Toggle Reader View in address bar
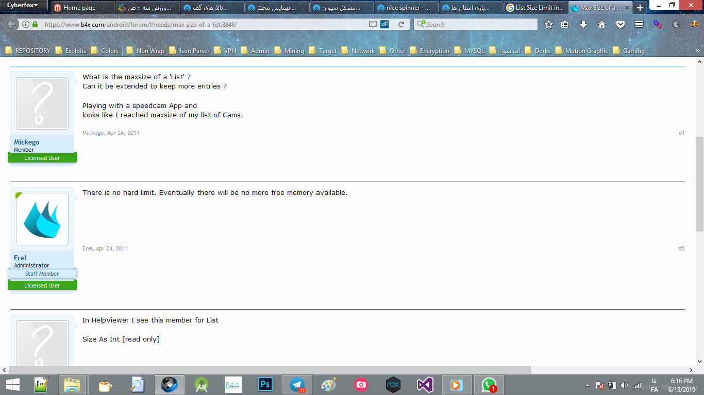Viewport: 704px width, 395px height. (x=373, y=24)
